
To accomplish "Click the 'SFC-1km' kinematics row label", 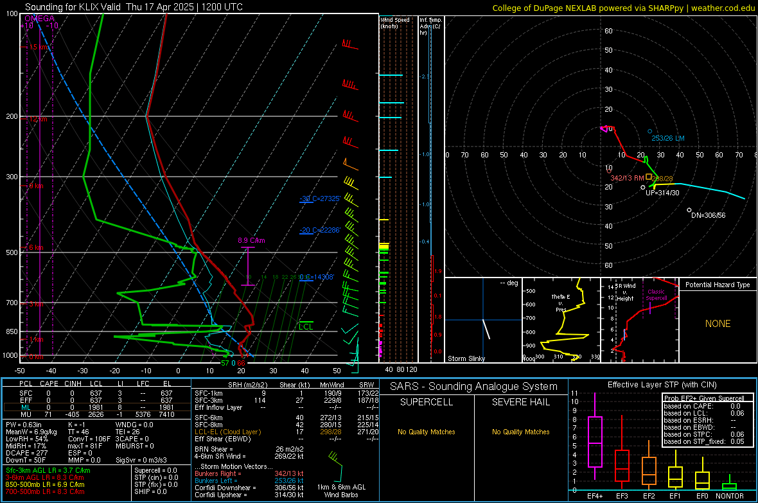I will [x=208, y=393].
